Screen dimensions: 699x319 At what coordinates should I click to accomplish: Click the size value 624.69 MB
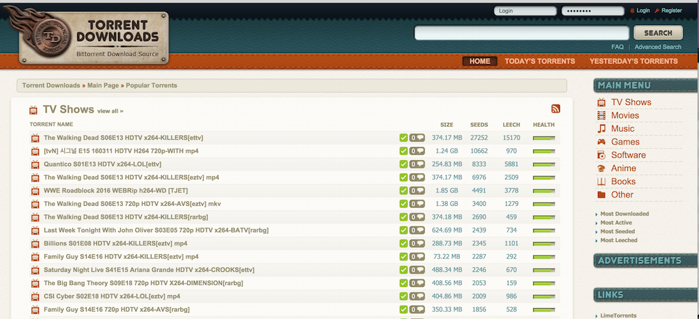[x=446, y=230]
